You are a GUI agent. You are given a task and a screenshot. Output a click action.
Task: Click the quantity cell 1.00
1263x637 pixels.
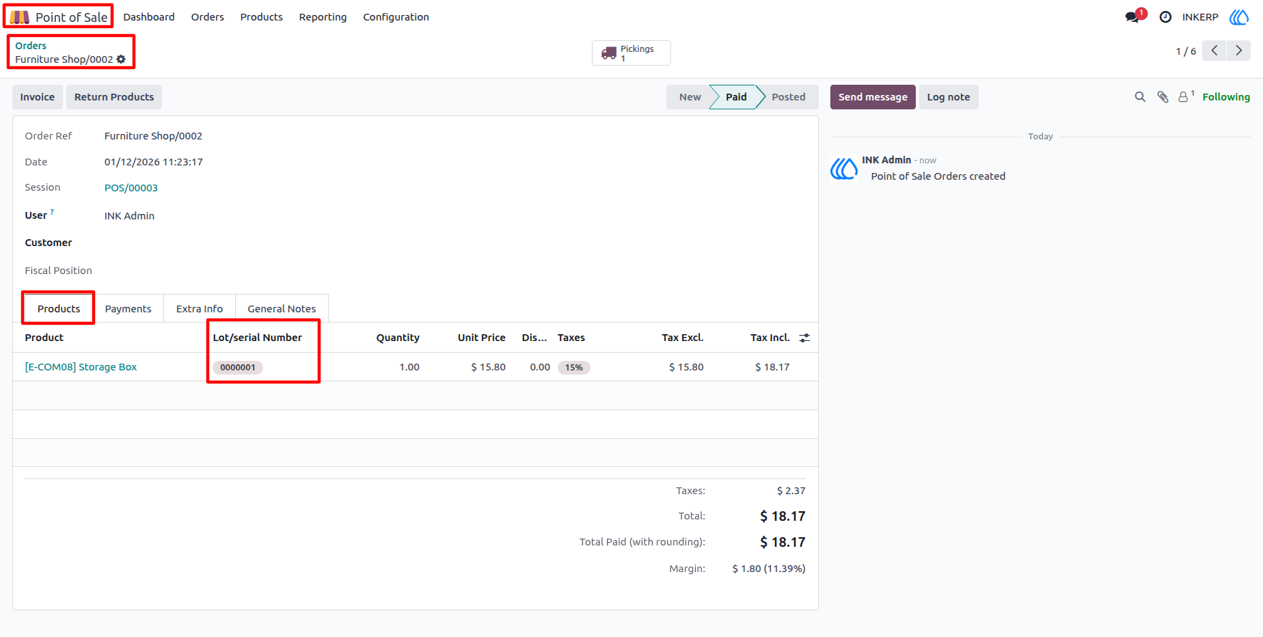409,367
